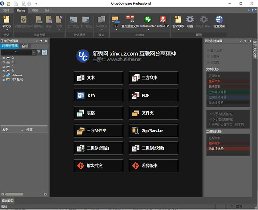Viewport: 258px width, 210px height.
Task: Expand the D: drive node
Action: (x=3, y=63)
